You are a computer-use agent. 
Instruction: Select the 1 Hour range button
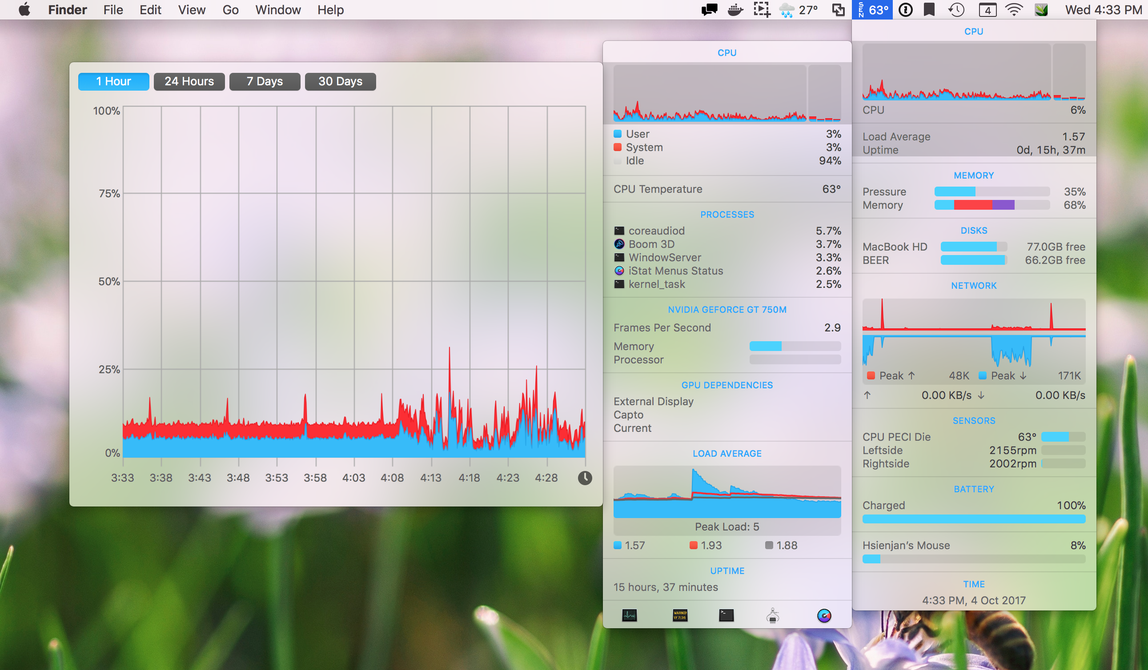(x=113, y=81)
